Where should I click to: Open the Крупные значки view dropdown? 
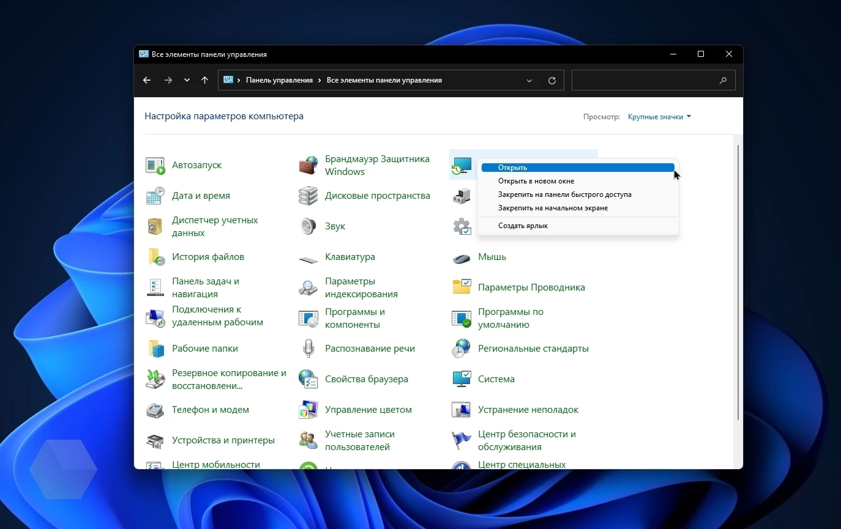pyautogui.click(x=659, y=117)
